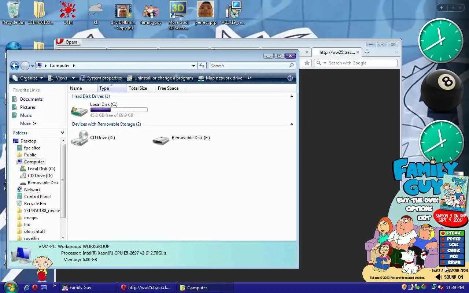Click the Opera menu button
The height and width of the screenshot is (293, 469).
click(x=67, y=42)
